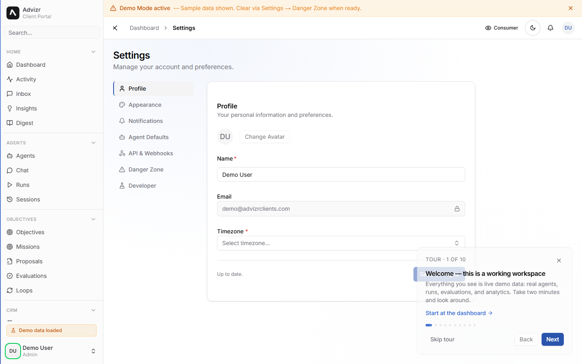Collapse the HOME sidebar section

(93, 52)
